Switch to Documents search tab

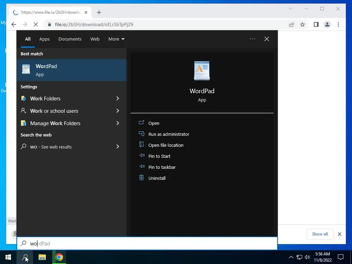point(70,39)
